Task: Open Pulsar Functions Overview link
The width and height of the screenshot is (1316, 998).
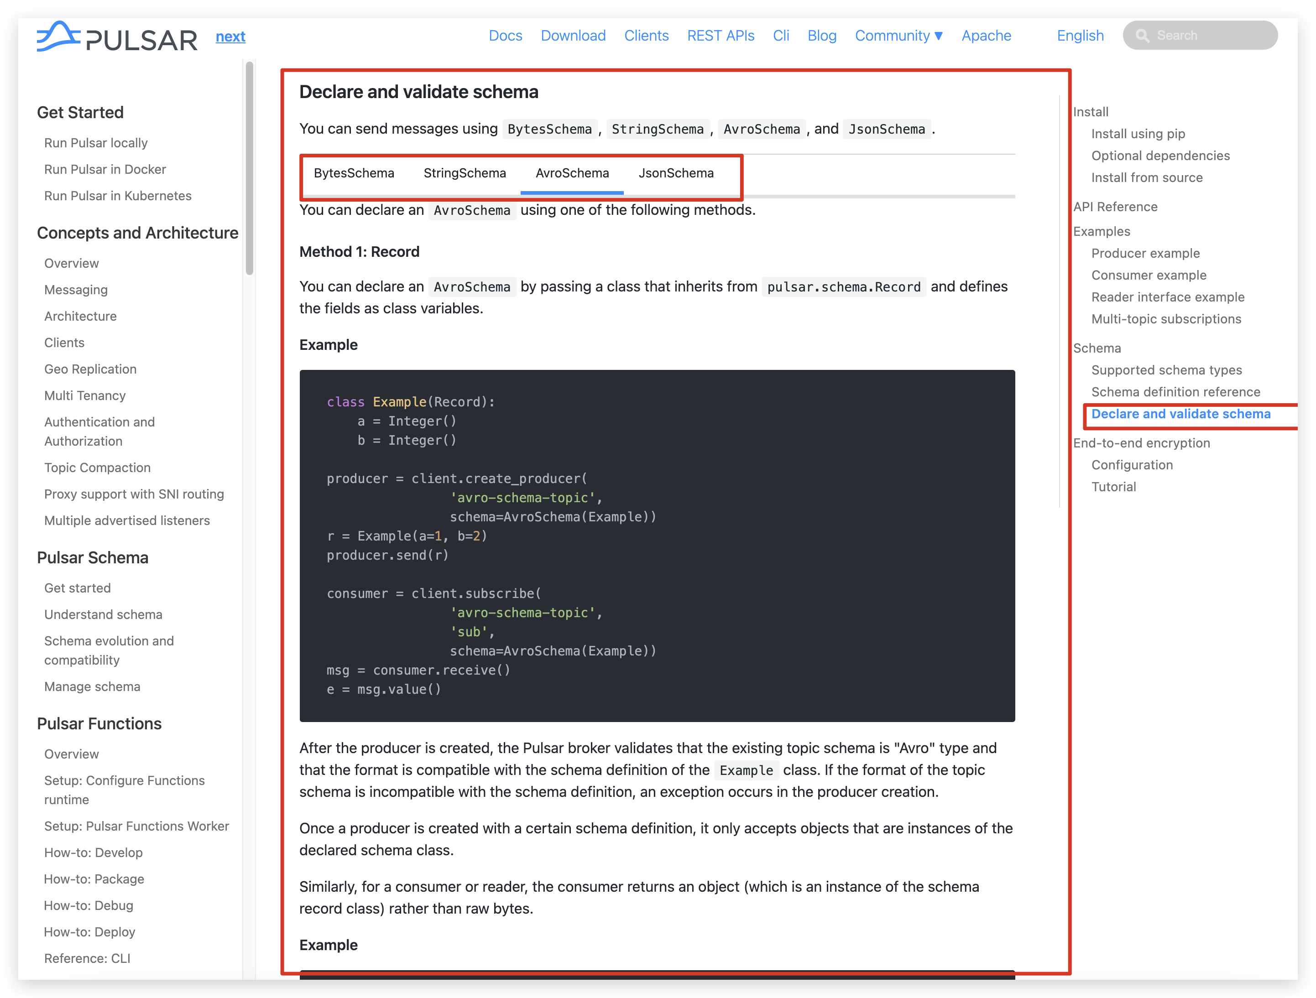Action: (x=71, y=754)
